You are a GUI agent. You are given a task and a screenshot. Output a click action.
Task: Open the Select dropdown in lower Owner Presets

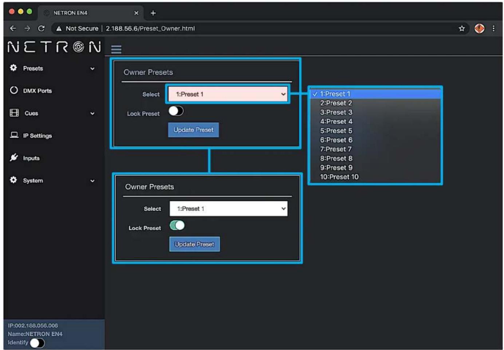[229, 209]
